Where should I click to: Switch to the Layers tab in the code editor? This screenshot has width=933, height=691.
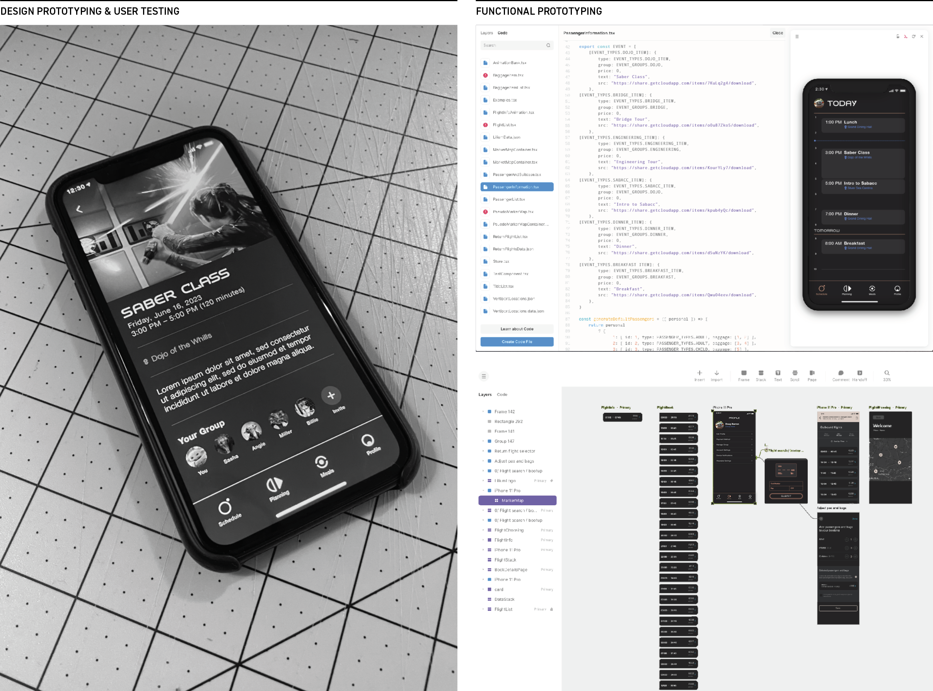486,32
